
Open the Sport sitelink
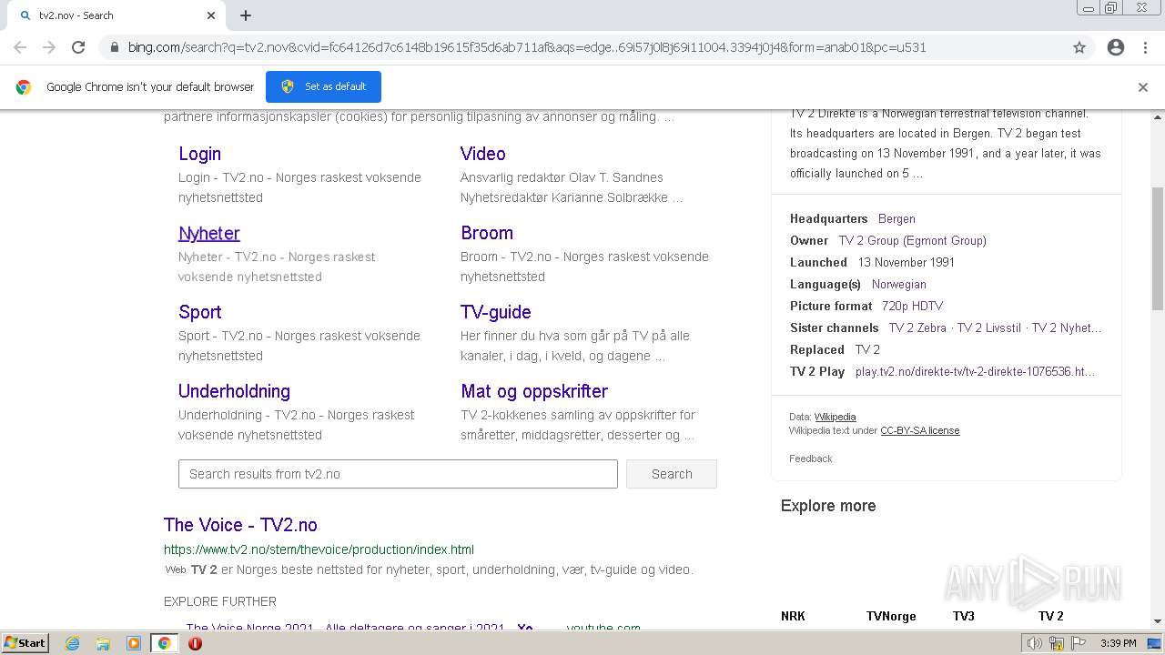[x=199, y=312]
